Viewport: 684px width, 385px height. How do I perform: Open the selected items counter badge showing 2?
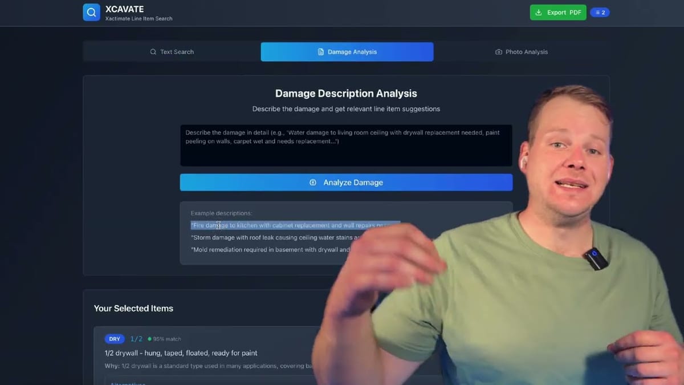coord(600,13)
